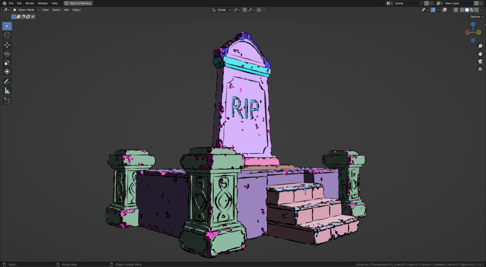Viewport: 486px width, 267px height.
Task: Select the Add Cube tool
Action: tap(7, 101)
